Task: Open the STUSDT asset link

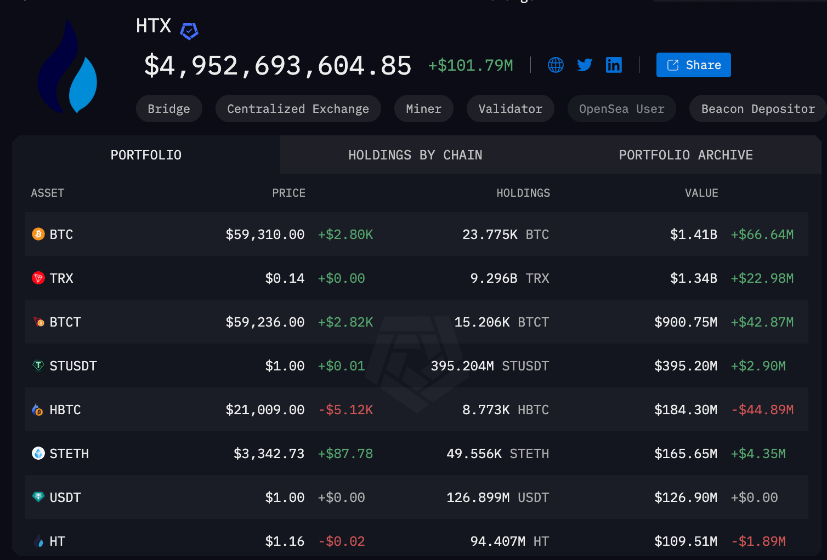Action: point(73,366)
